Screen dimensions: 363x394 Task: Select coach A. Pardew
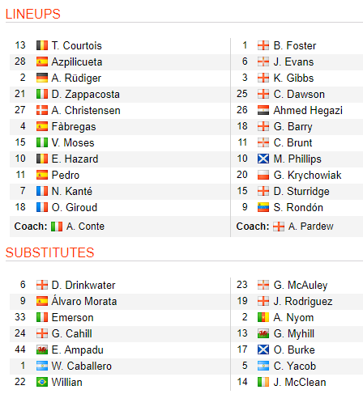tap(311, 227)
